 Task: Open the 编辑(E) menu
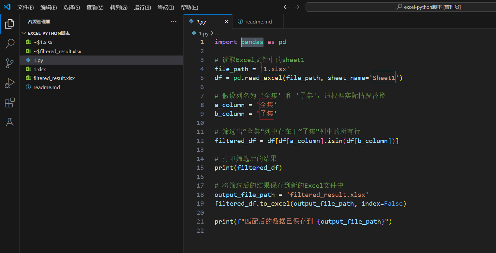click(49, 7)
